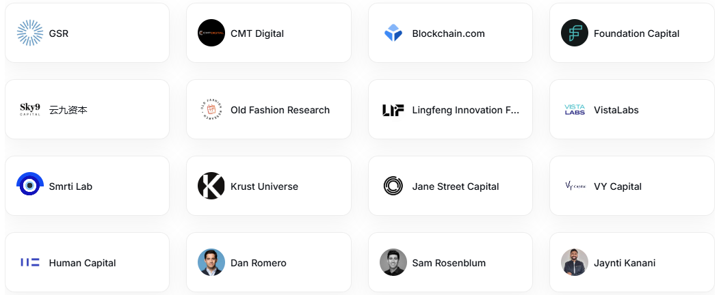The image size is (719, 295).
Task: Click the VistaLabs logo icon
Action: (575, 109)
